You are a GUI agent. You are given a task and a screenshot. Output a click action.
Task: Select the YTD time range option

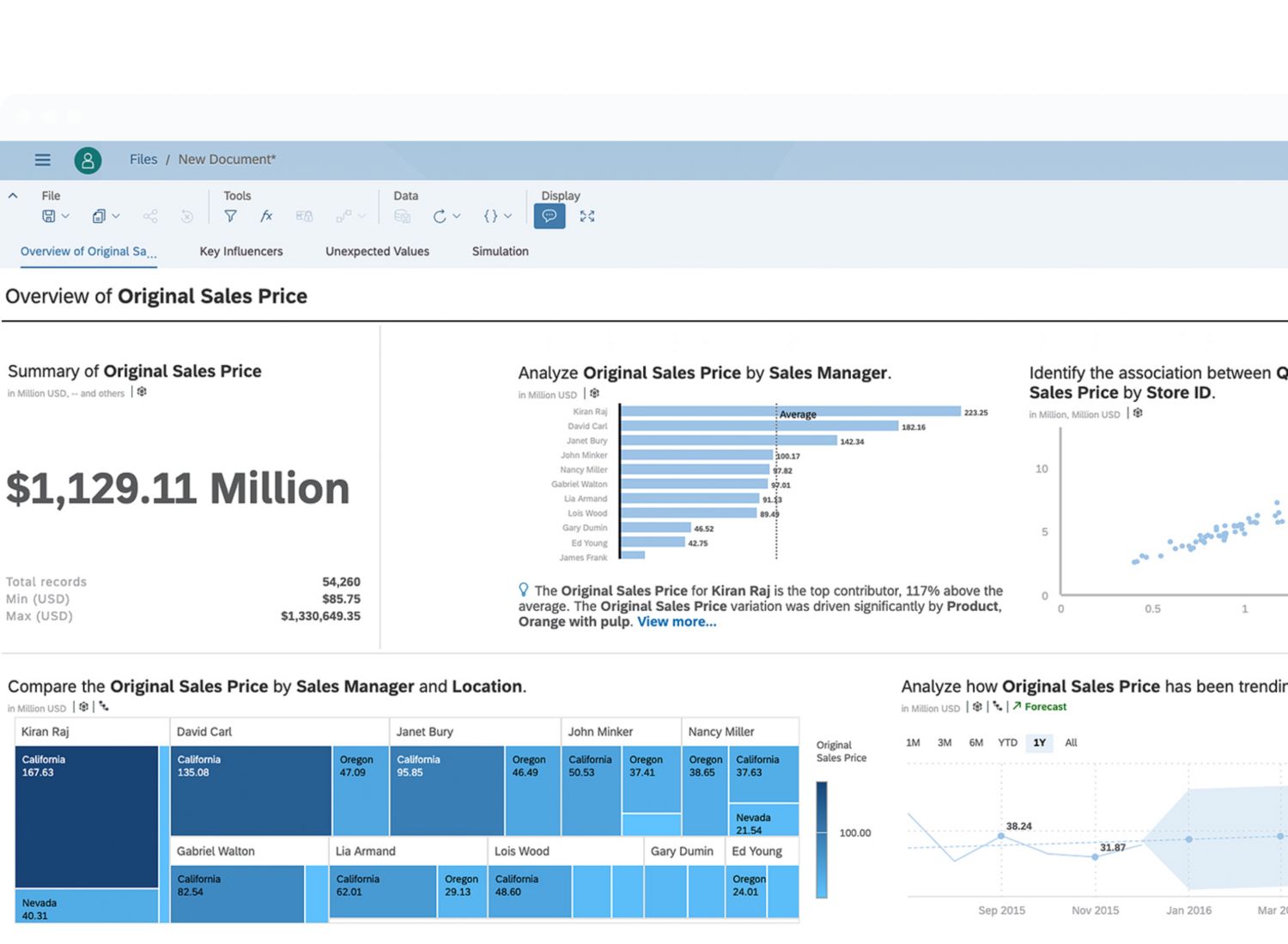click(x=1007, y=743)
